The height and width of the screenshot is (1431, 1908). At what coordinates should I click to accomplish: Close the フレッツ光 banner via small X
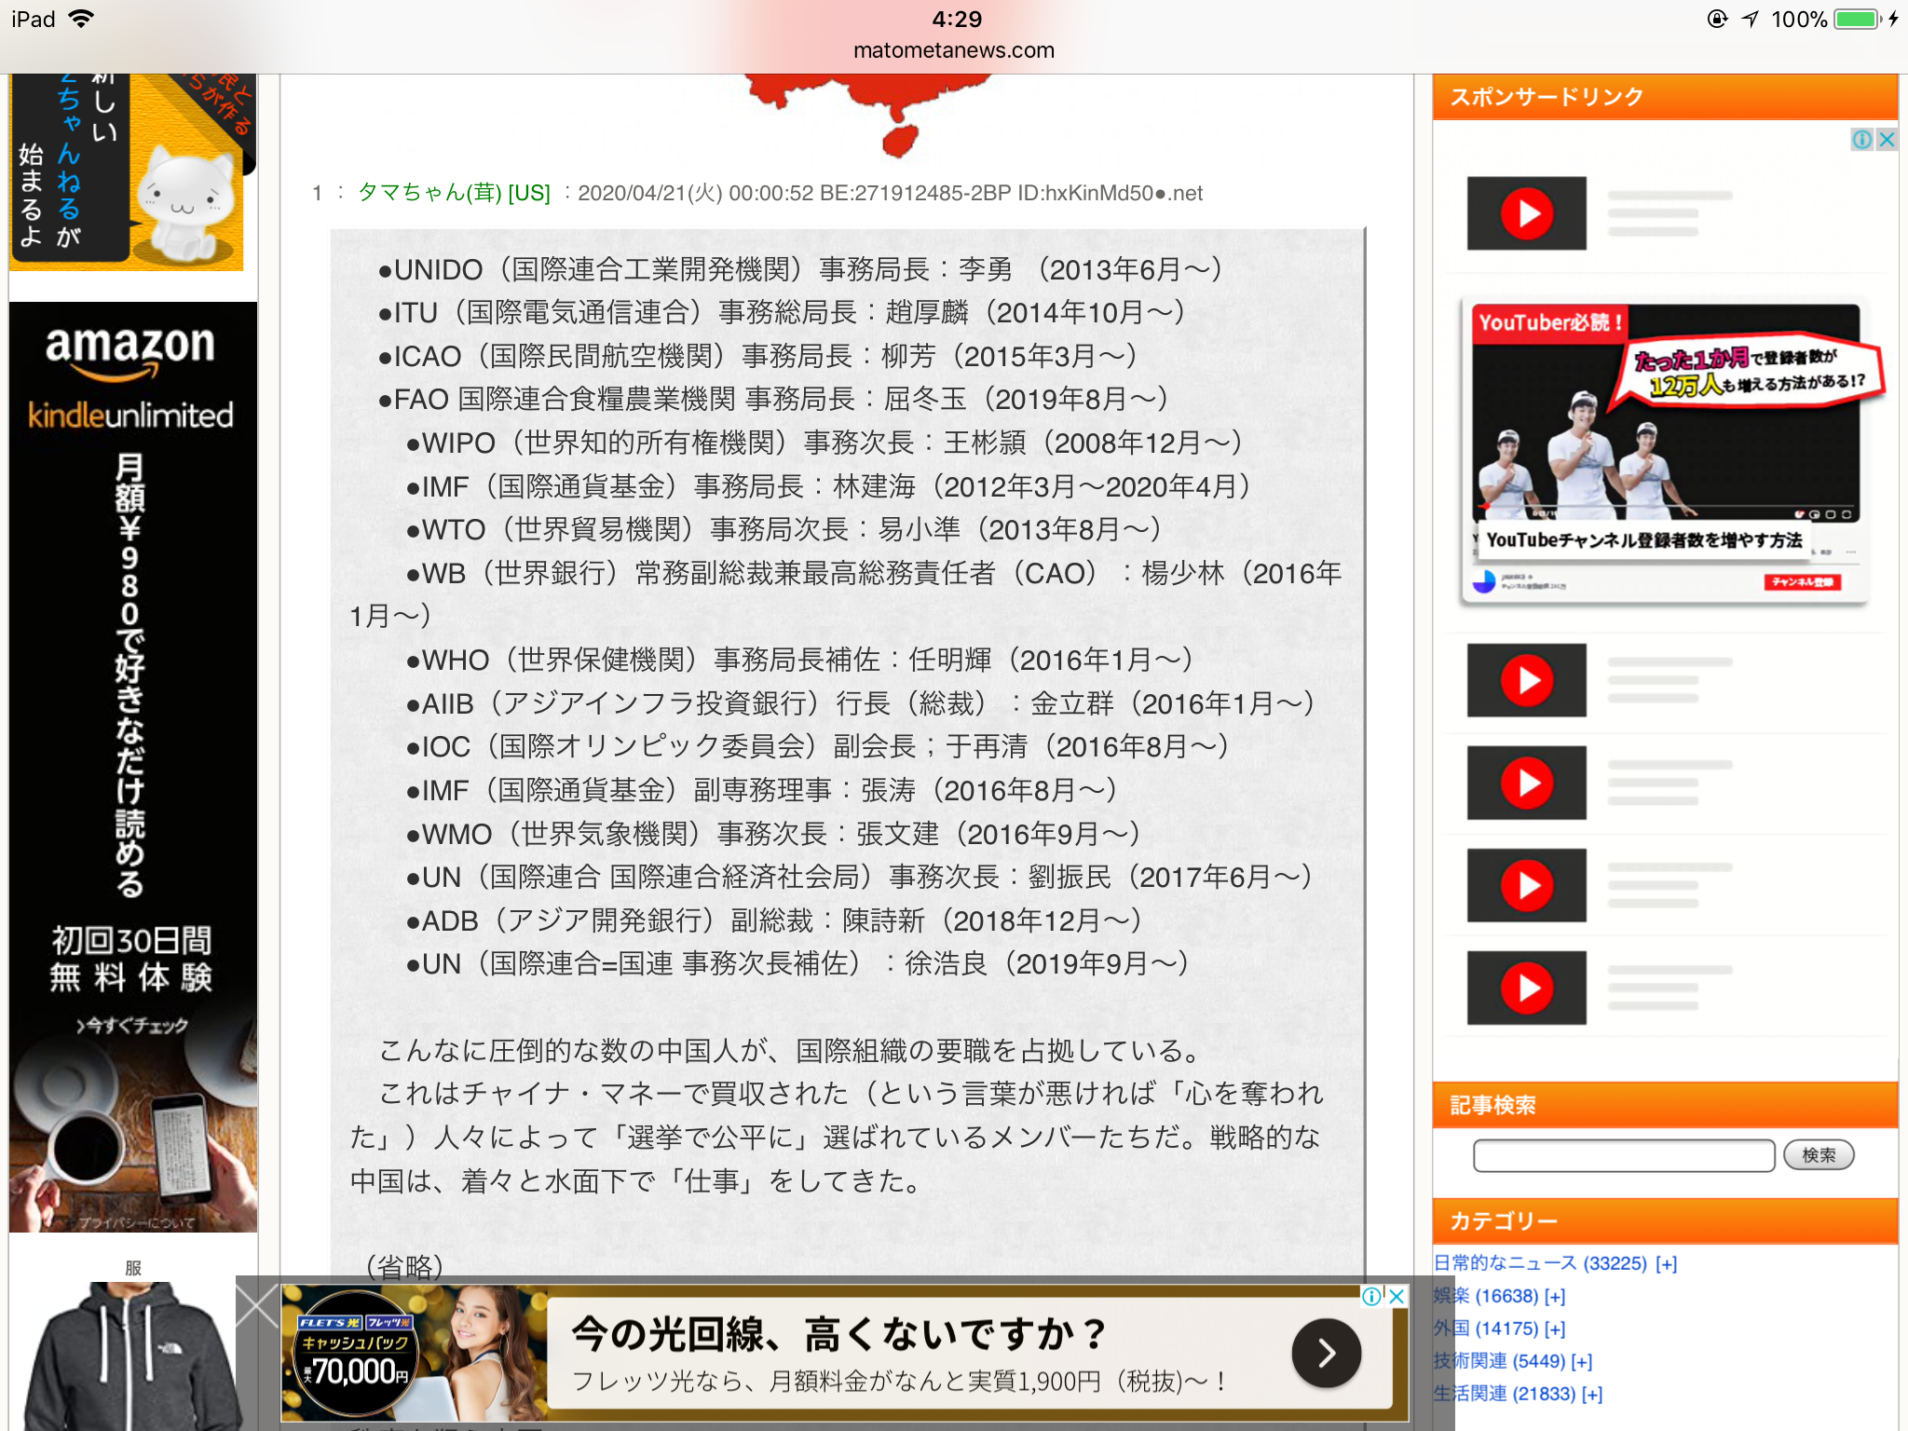click(x=1397, y=1296)
